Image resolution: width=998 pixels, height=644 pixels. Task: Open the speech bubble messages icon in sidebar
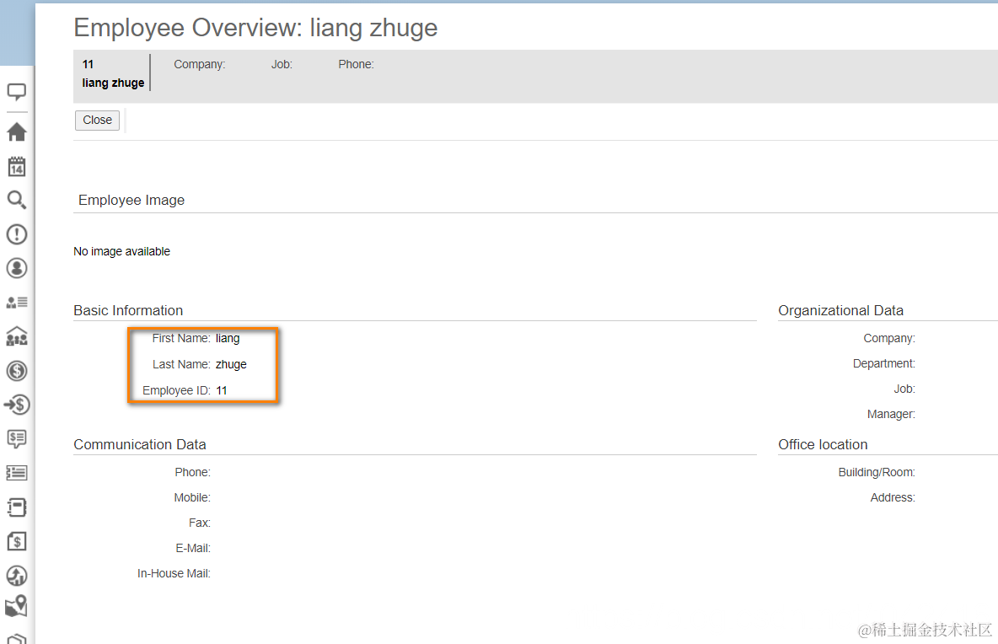pyautogui.click(x=17, y=92)
